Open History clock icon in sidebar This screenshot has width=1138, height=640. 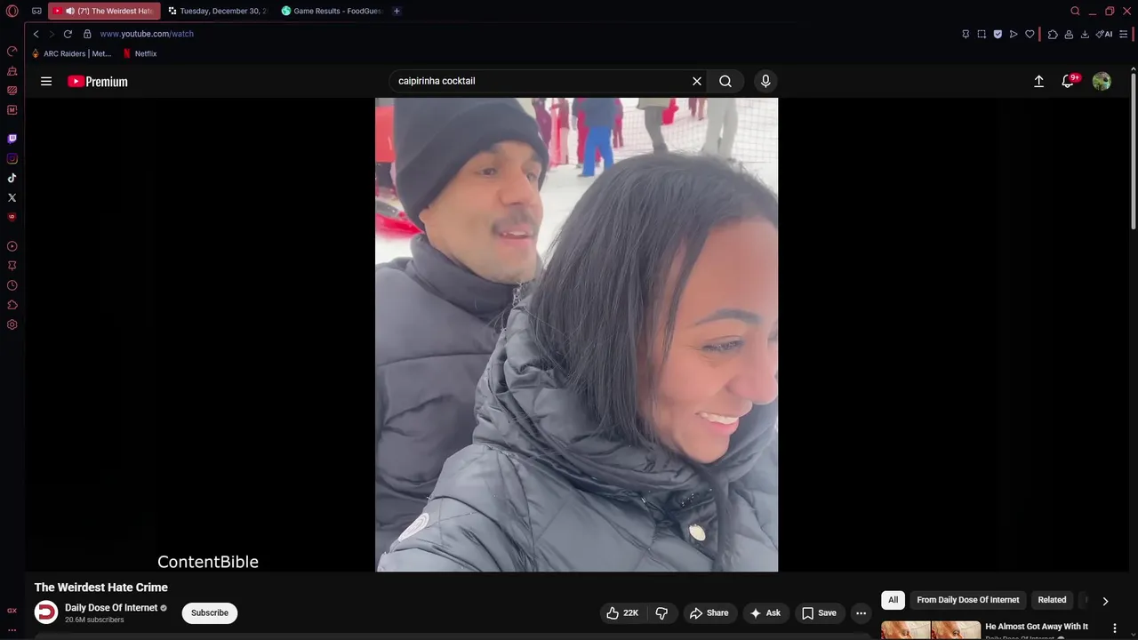point(12,285)
